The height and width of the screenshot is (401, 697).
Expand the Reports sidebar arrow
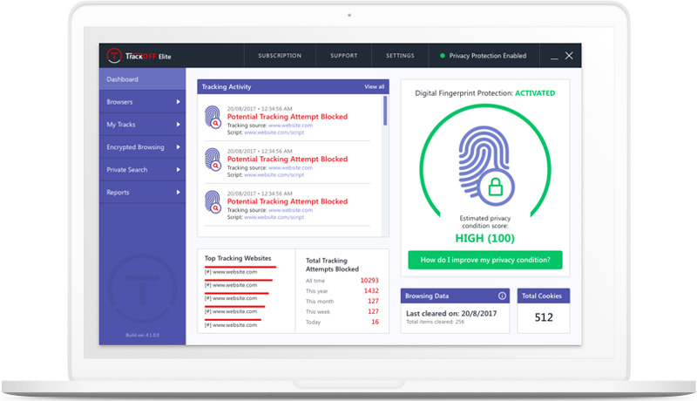[179, 193]
